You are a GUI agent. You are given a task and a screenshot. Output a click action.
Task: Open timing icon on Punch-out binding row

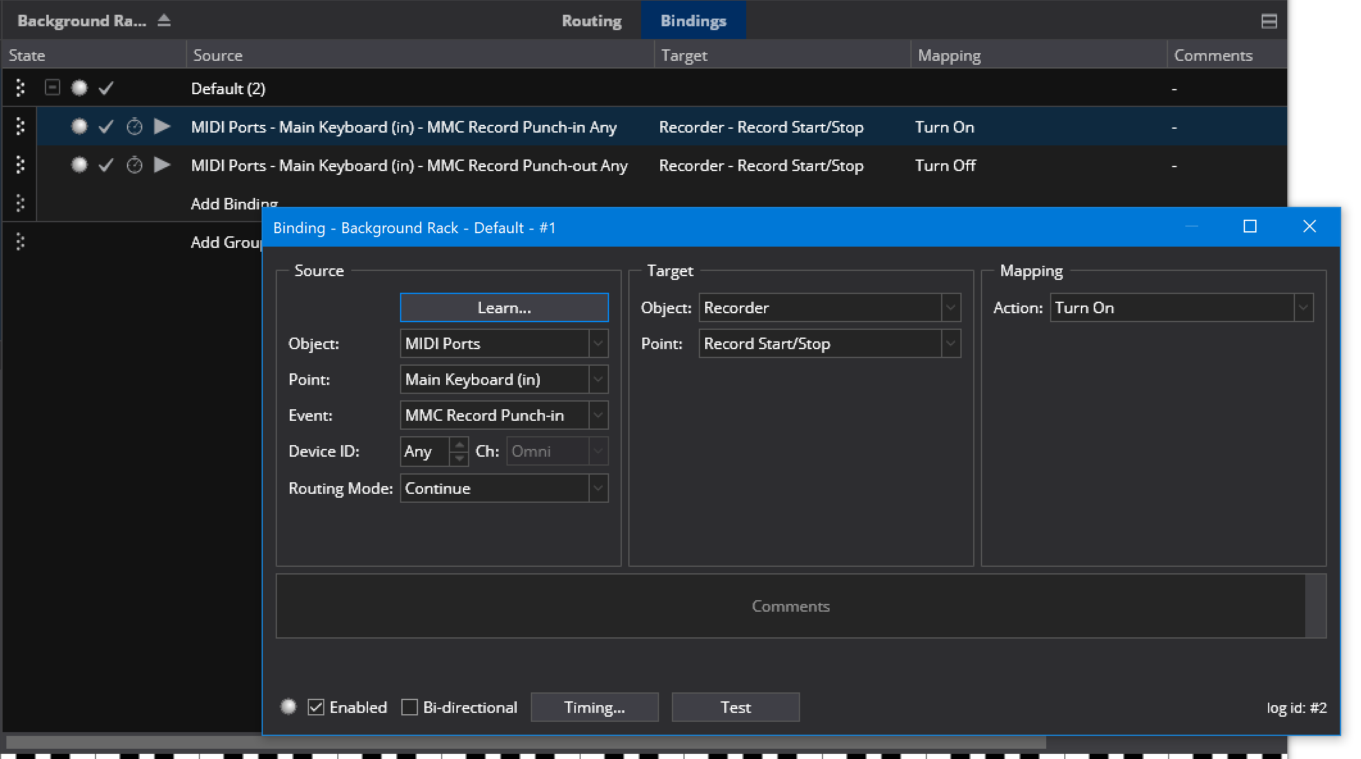(x=135, y=165)
